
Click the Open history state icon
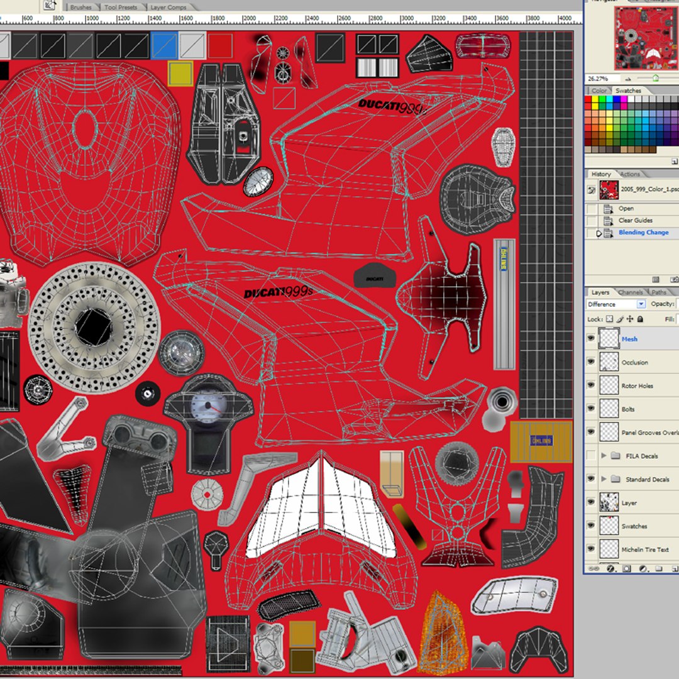click(608, 209)
